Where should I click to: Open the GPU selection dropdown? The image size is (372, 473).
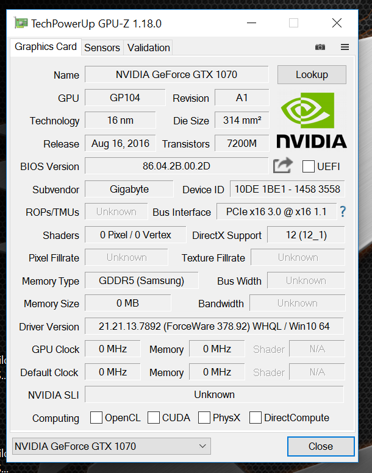[x=112, y=446]
